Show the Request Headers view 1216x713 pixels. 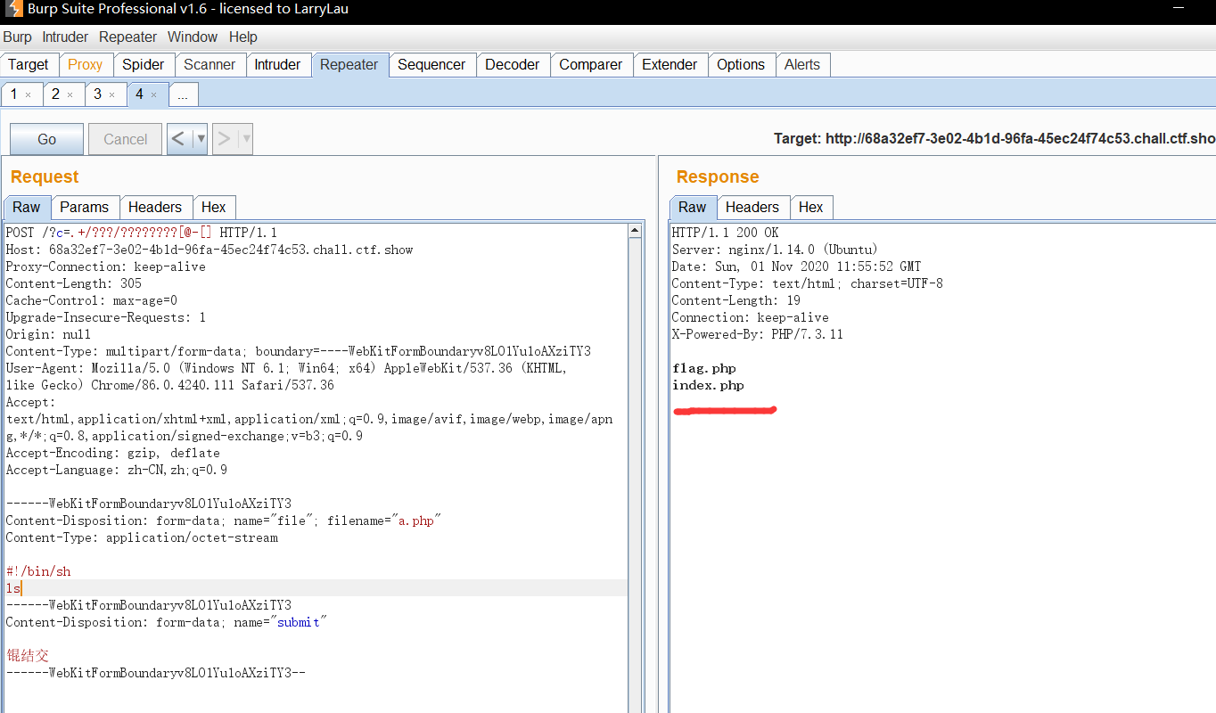(x=155, y=207)
